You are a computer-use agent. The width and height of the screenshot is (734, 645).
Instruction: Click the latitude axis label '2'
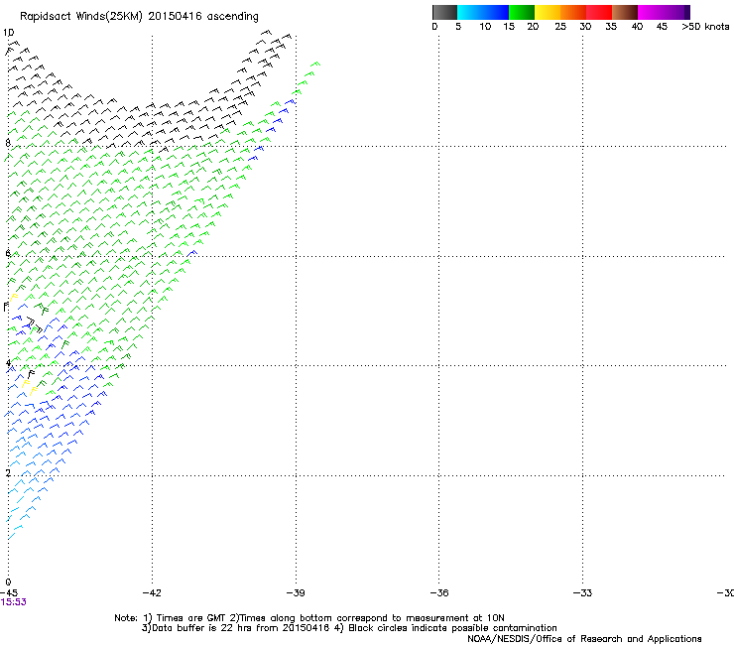[x=8, y=473]
